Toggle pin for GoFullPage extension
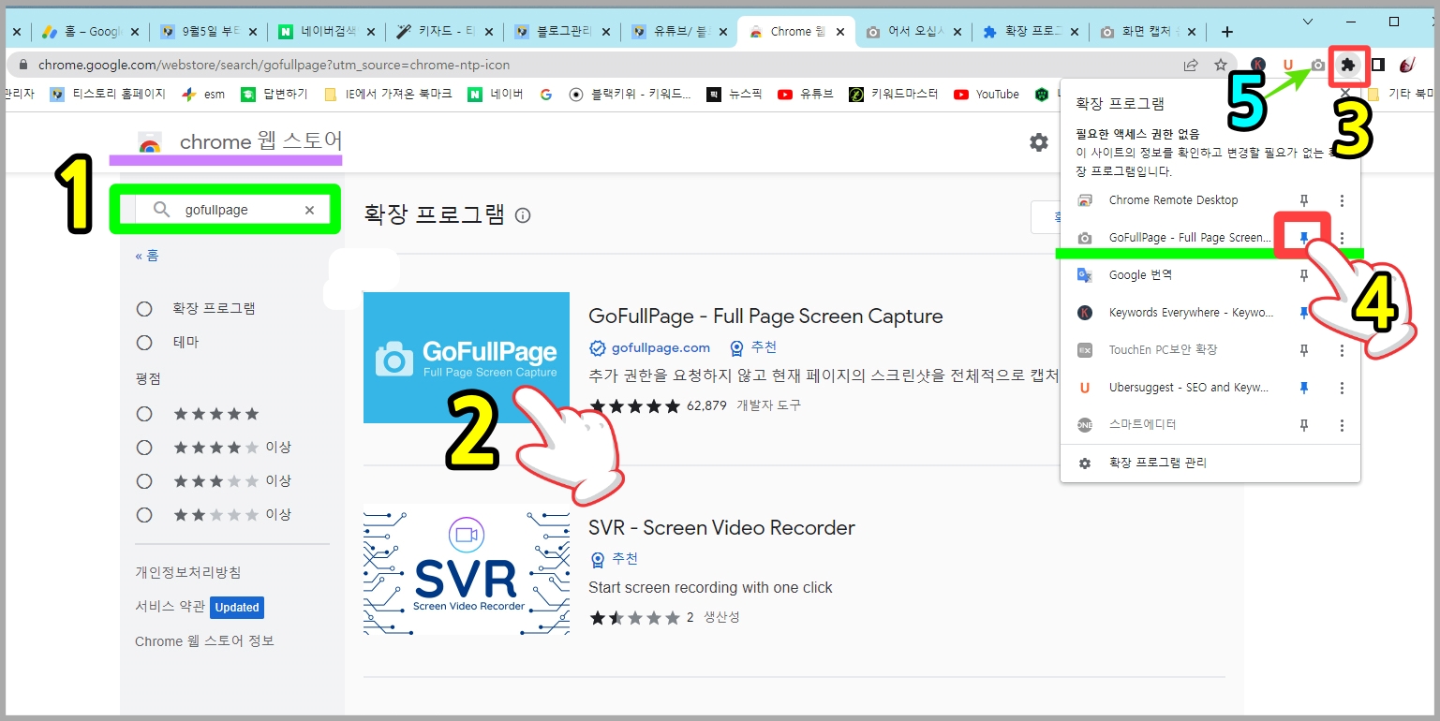Image resolution: width=1440 pixels, height=721 pixels. coord(1303,238)
